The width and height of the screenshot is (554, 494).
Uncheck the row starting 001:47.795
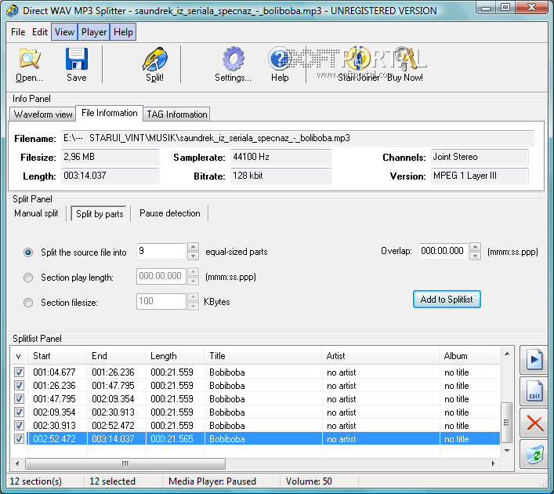pyautogui.click(x=19, y=399)
